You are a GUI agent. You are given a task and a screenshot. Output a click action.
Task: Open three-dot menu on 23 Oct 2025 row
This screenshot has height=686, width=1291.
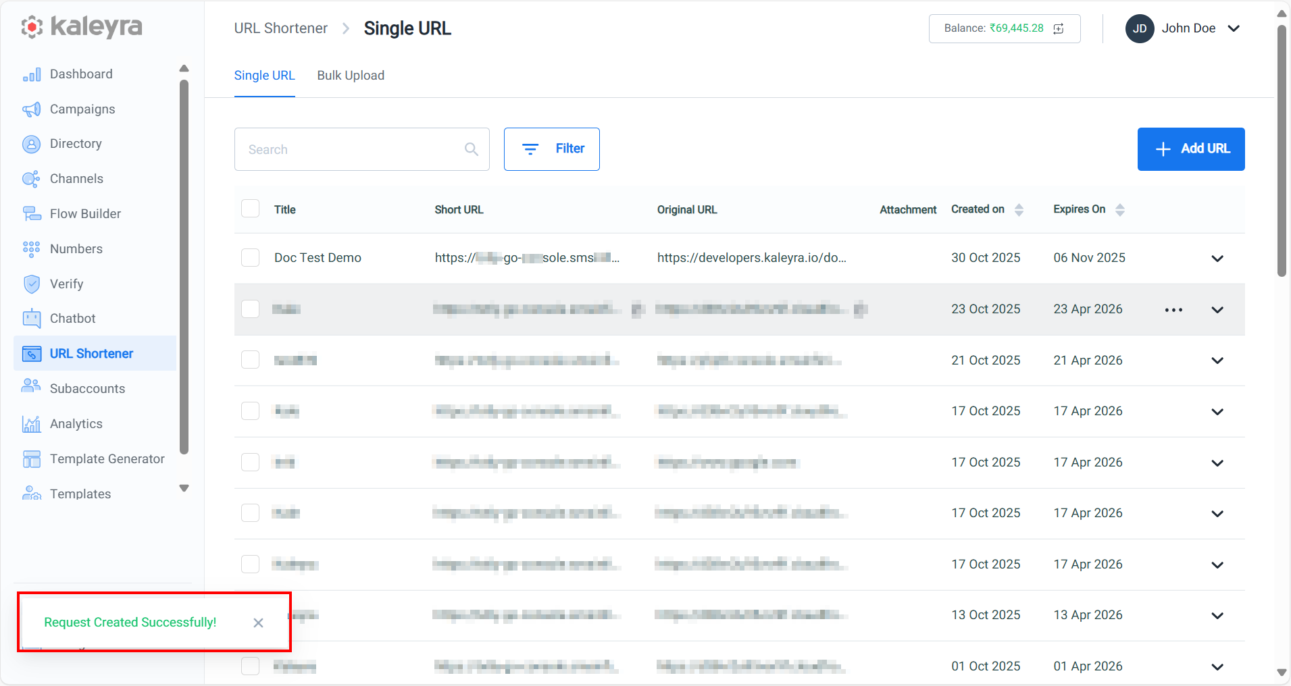tap(1173, 310)
